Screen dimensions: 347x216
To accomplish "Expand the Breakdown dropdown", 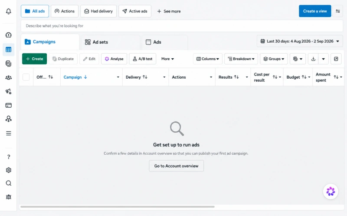I will [x=241, y=59].
